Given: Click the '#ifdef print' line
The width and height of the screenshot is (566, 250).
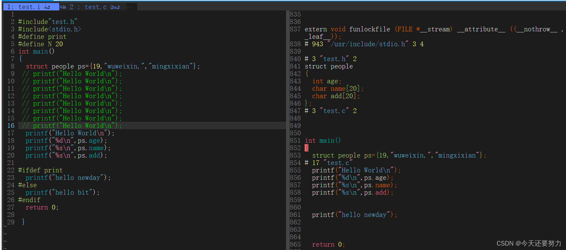Looking at the screenshot, I should 40,170.
